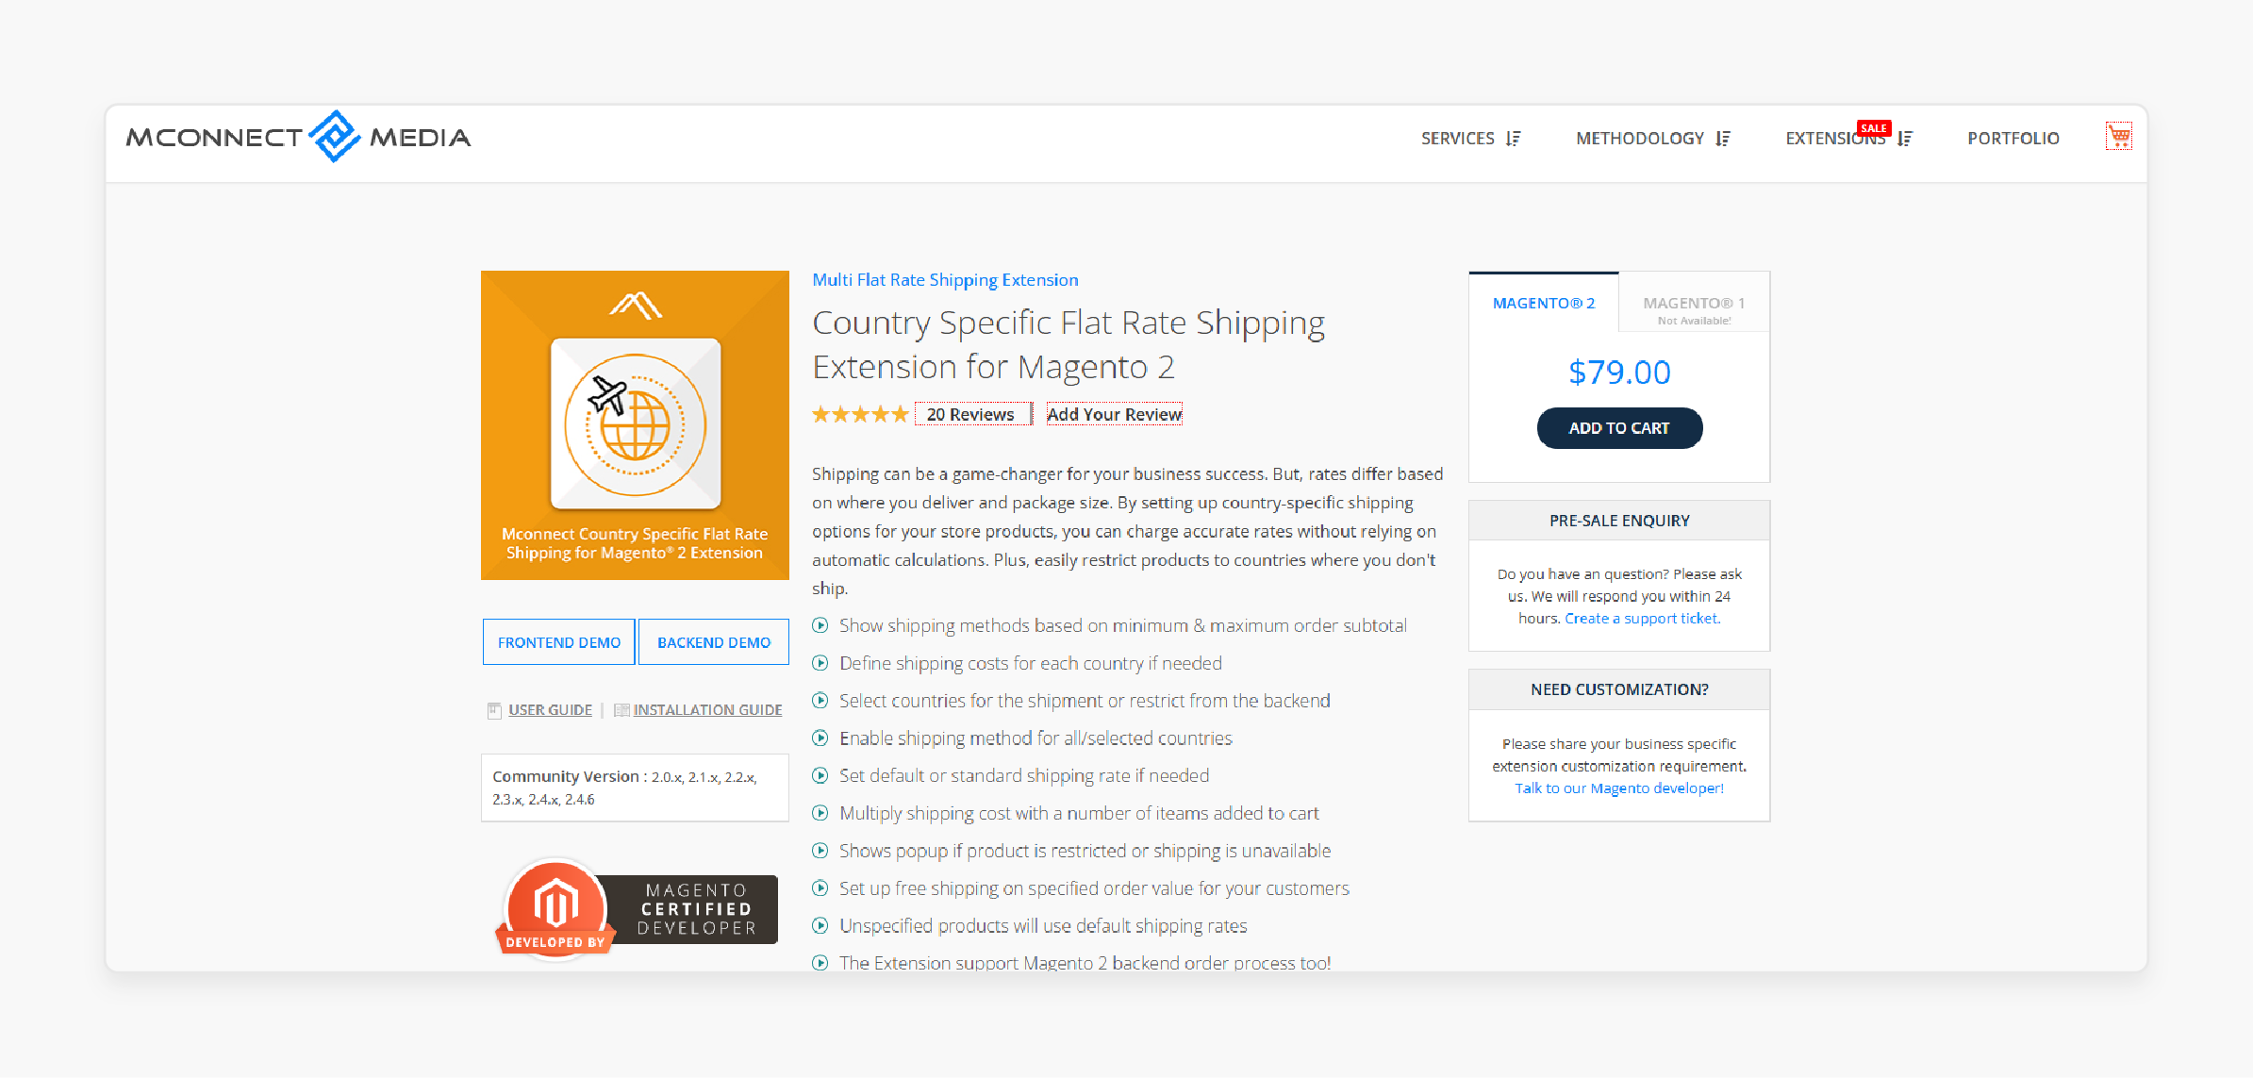Open the Installation Guide link
Image resolution: width=2253 pixels, height=1078 pixels.
(707, 710)
